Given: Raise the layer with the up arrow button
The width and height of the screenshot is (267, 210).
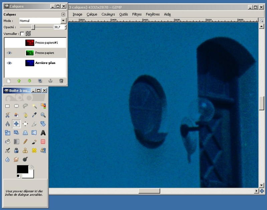Looking at the screenshot, I should pyautogui.click(x=19, y=81).
